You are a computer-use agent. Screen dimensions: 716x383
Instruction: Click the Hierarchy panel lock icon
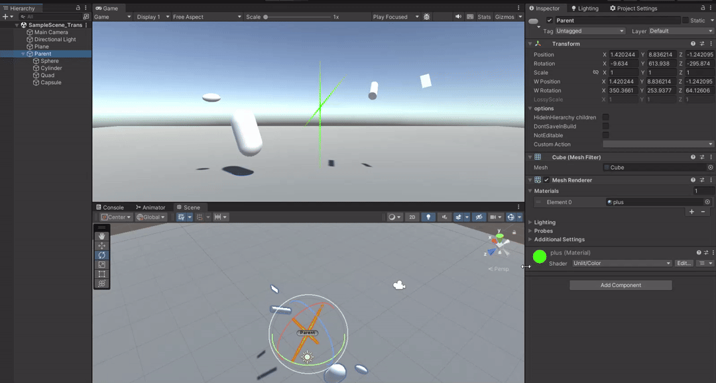(x=78, y=8)
